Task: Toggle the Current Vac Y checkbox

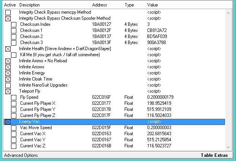Action: click(x=14, y=140)
